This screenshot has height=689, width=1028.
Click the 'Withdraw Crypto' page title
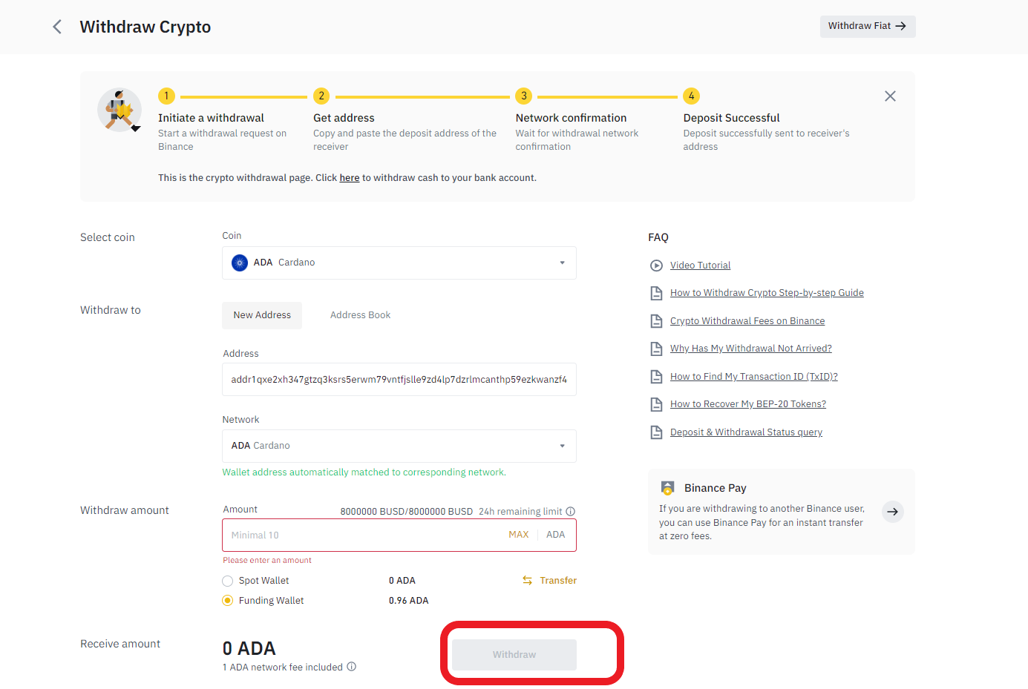coord(145,27)
